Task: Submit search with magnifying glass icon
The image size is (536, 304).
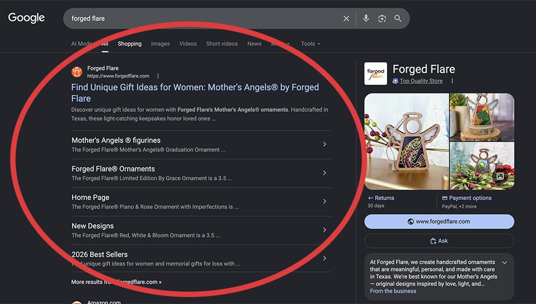Action: pos(398,18)
